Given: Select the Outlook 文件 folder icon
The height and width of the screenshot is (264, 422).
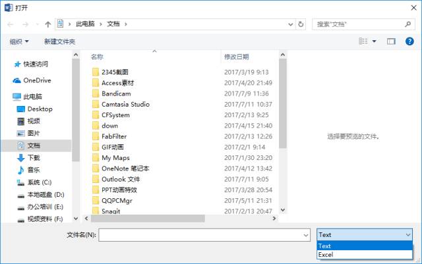Looking at the screenshot, I should click(x=96, y=179).
